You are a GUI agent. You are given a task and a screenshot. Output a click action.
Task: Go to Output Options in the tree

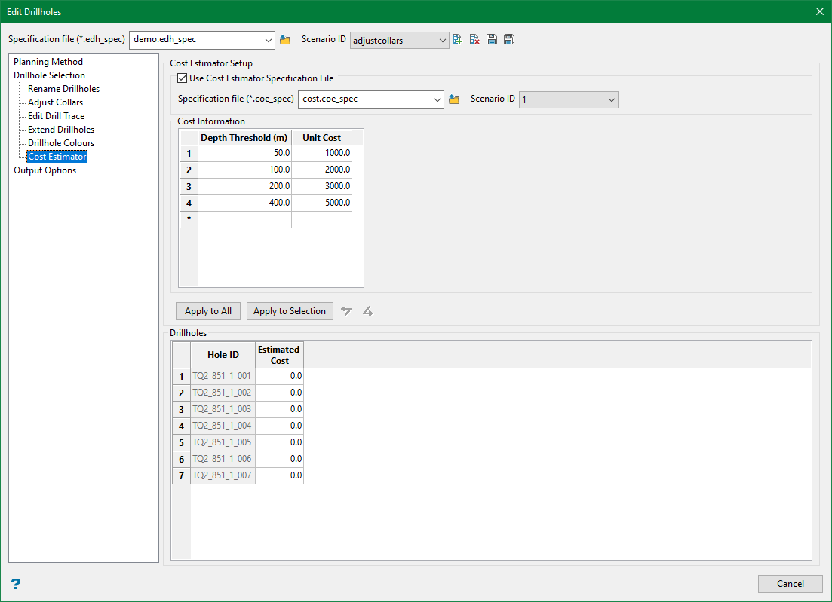coord(45,170)
